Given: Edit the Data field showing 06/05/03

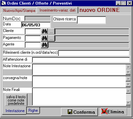Looking at the screenshot, I should [x=36, y=25].
